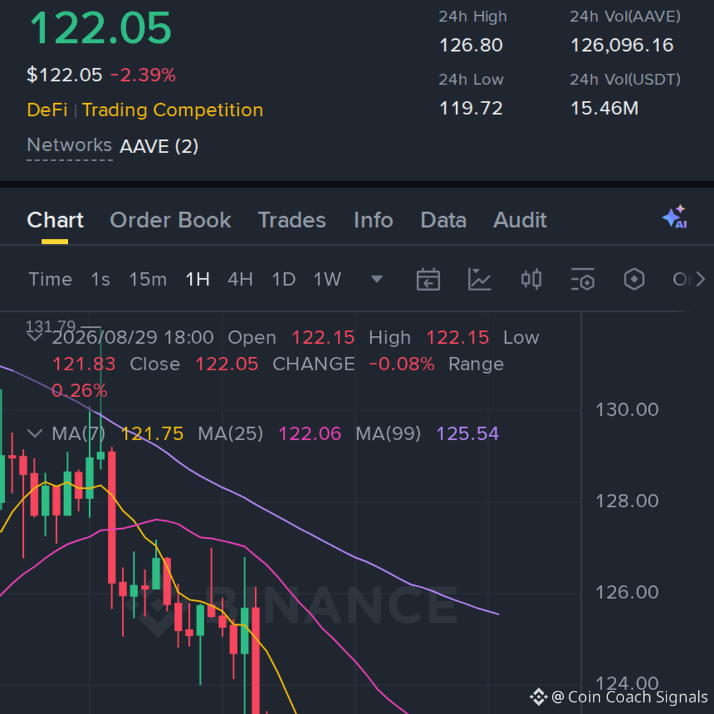Select the 1s interval

(x=100, y=279)
